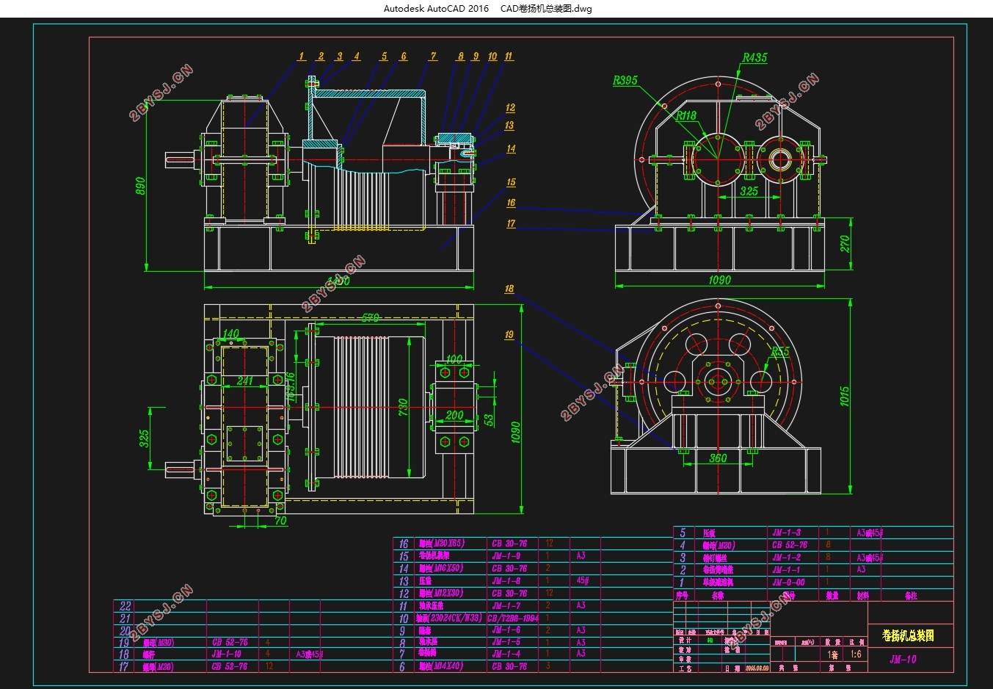This screenshot has width=993, height=689.
Task: Select drawing number JM-10 in title block
Action: pyautogui.click(x=903, y=659)
